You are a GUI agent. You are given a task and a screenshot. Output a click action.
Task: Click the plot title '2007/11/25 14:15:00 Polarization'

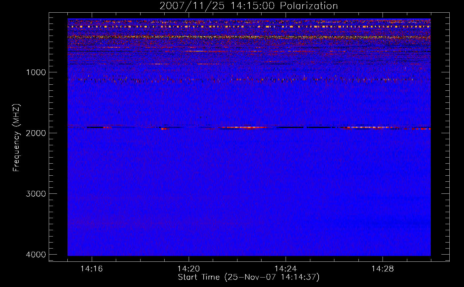pos(249,6)
